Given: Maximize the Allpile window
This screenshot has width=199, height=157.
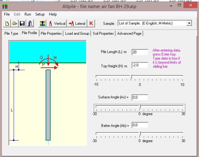Looking at the screenshot, I should (179, 5).
